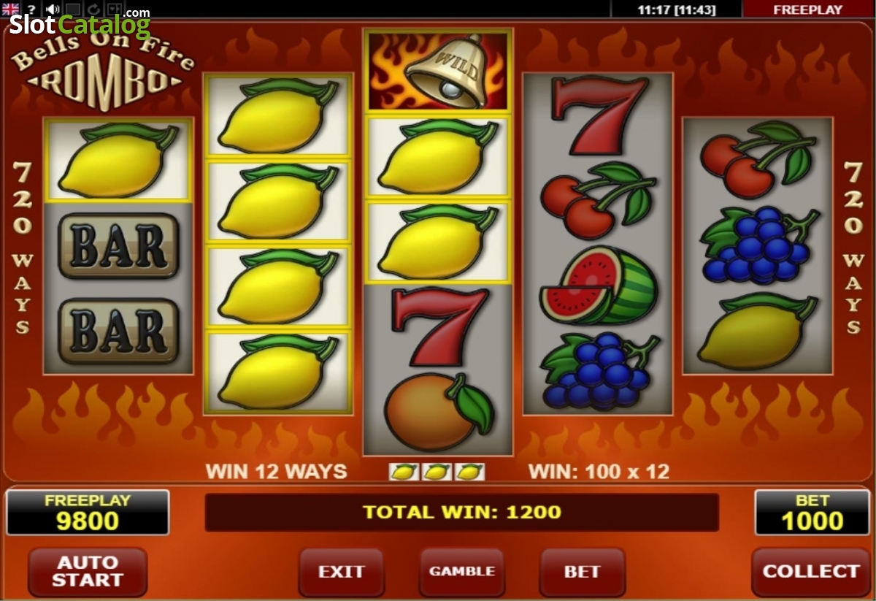The width and height of the screenshot is (876, 601).
Task: Click the orange fruit symbol on center reel
Action: click(438, 412)
